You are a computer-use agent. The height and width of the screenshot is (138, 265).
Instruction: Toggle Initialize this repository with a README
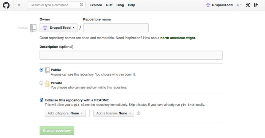pyautogui.click(x=41, y=100)
